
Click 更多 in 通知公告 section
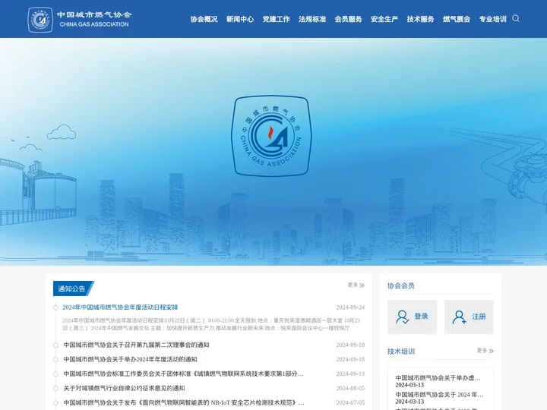pos(356,285)
